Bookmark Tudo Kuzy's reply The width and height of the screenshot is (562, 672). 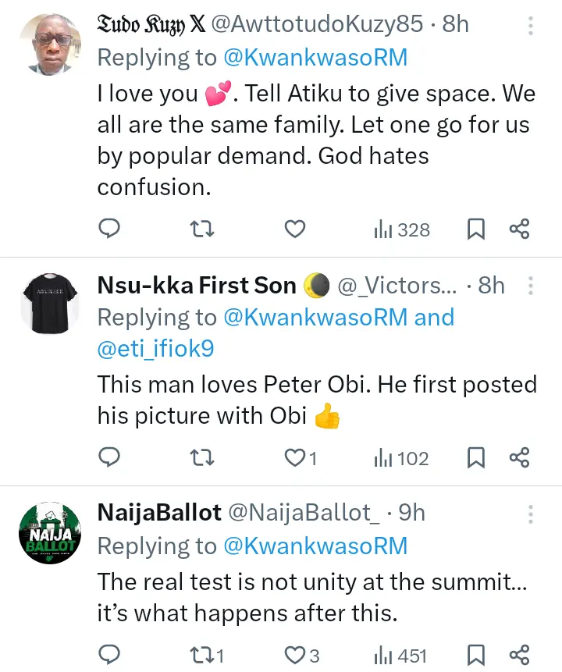click(x=476, y=229)
